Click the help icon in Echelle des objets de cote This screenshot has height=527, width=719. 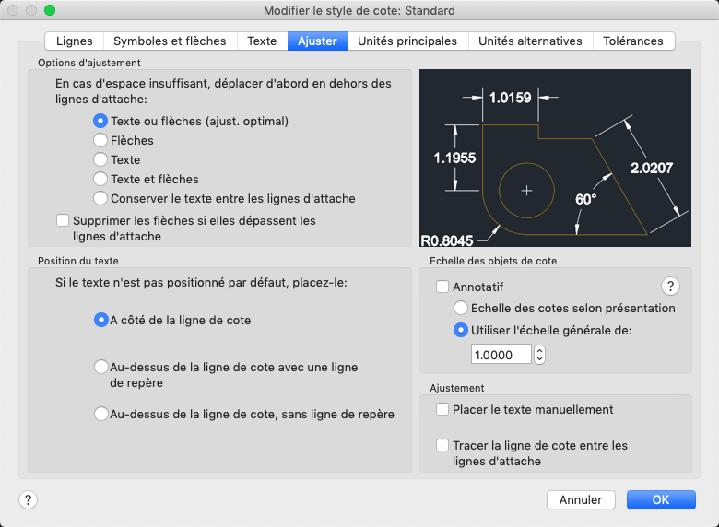point(670,287)
